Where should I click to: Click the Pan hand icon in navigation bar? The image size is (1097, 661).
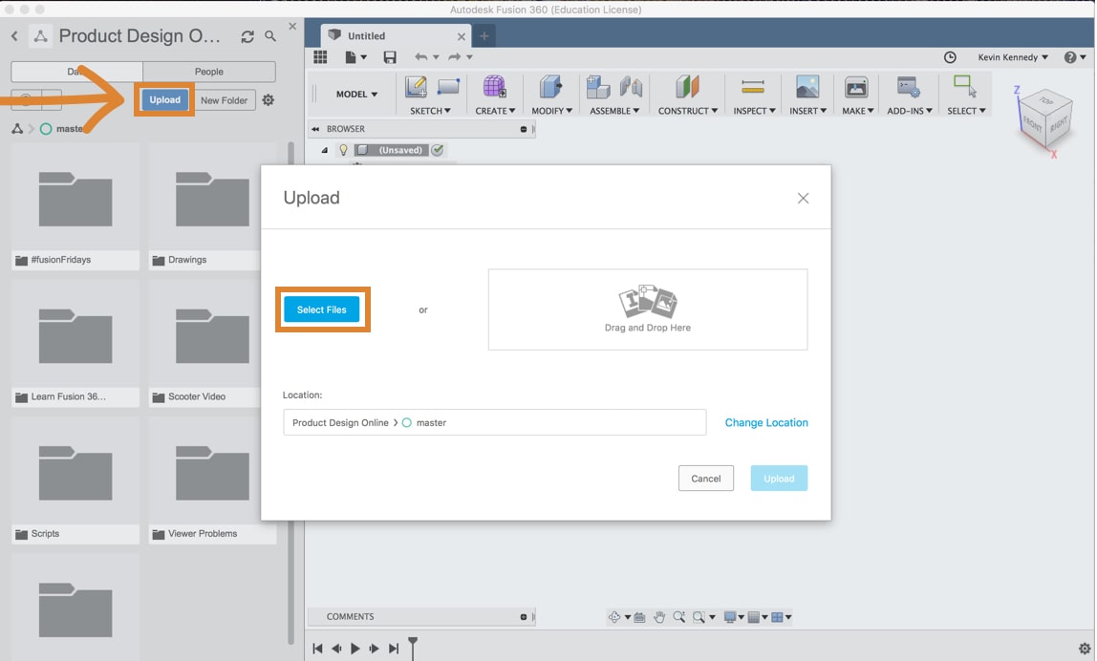pyautogui.click(x=659, y=617)
